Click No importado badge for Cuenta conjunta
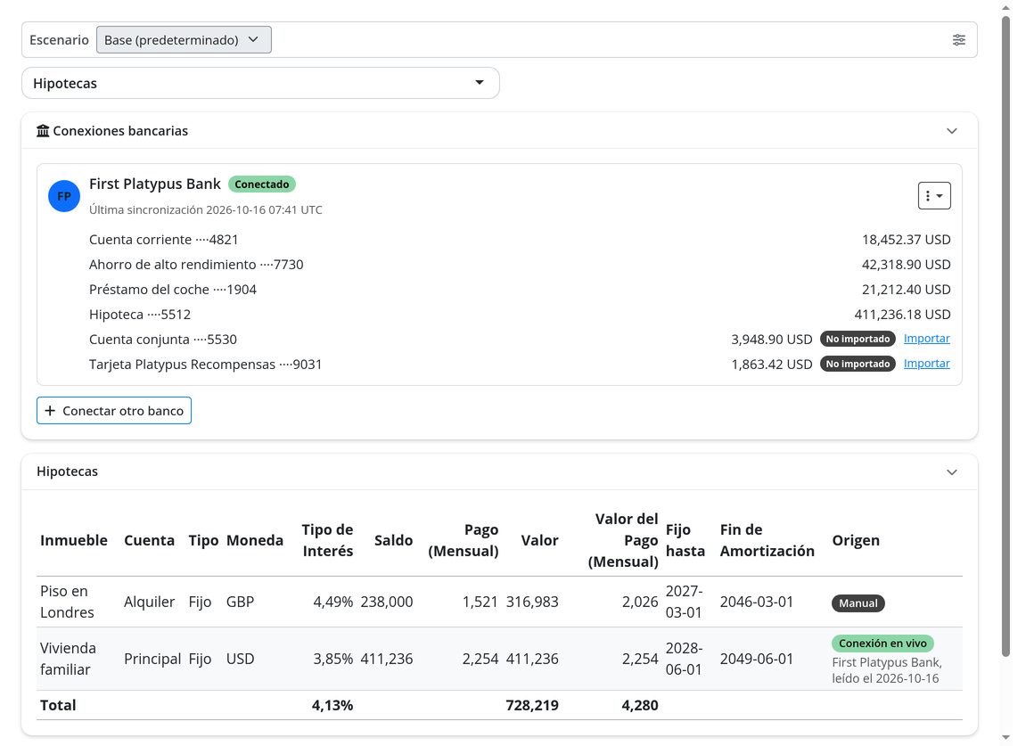The image size is (1034, 746). click(x=858, y=339)
